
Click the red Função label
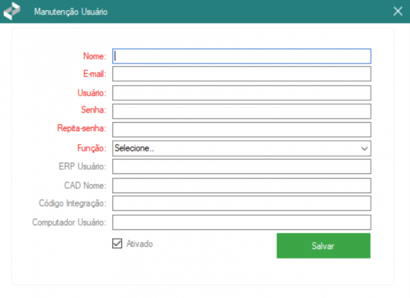pos(92,148)
